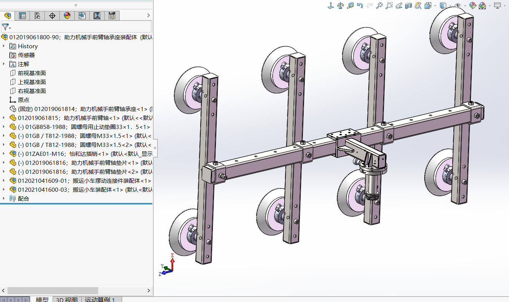Open the Apply Scene dropdown arrow
Viewport: 509px width, 302px height.
coord(489,6)
